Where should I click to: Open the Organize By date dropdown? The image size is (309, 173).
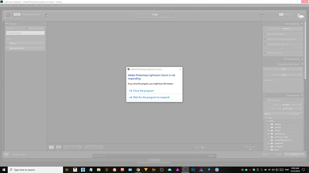tap(292, 105)
